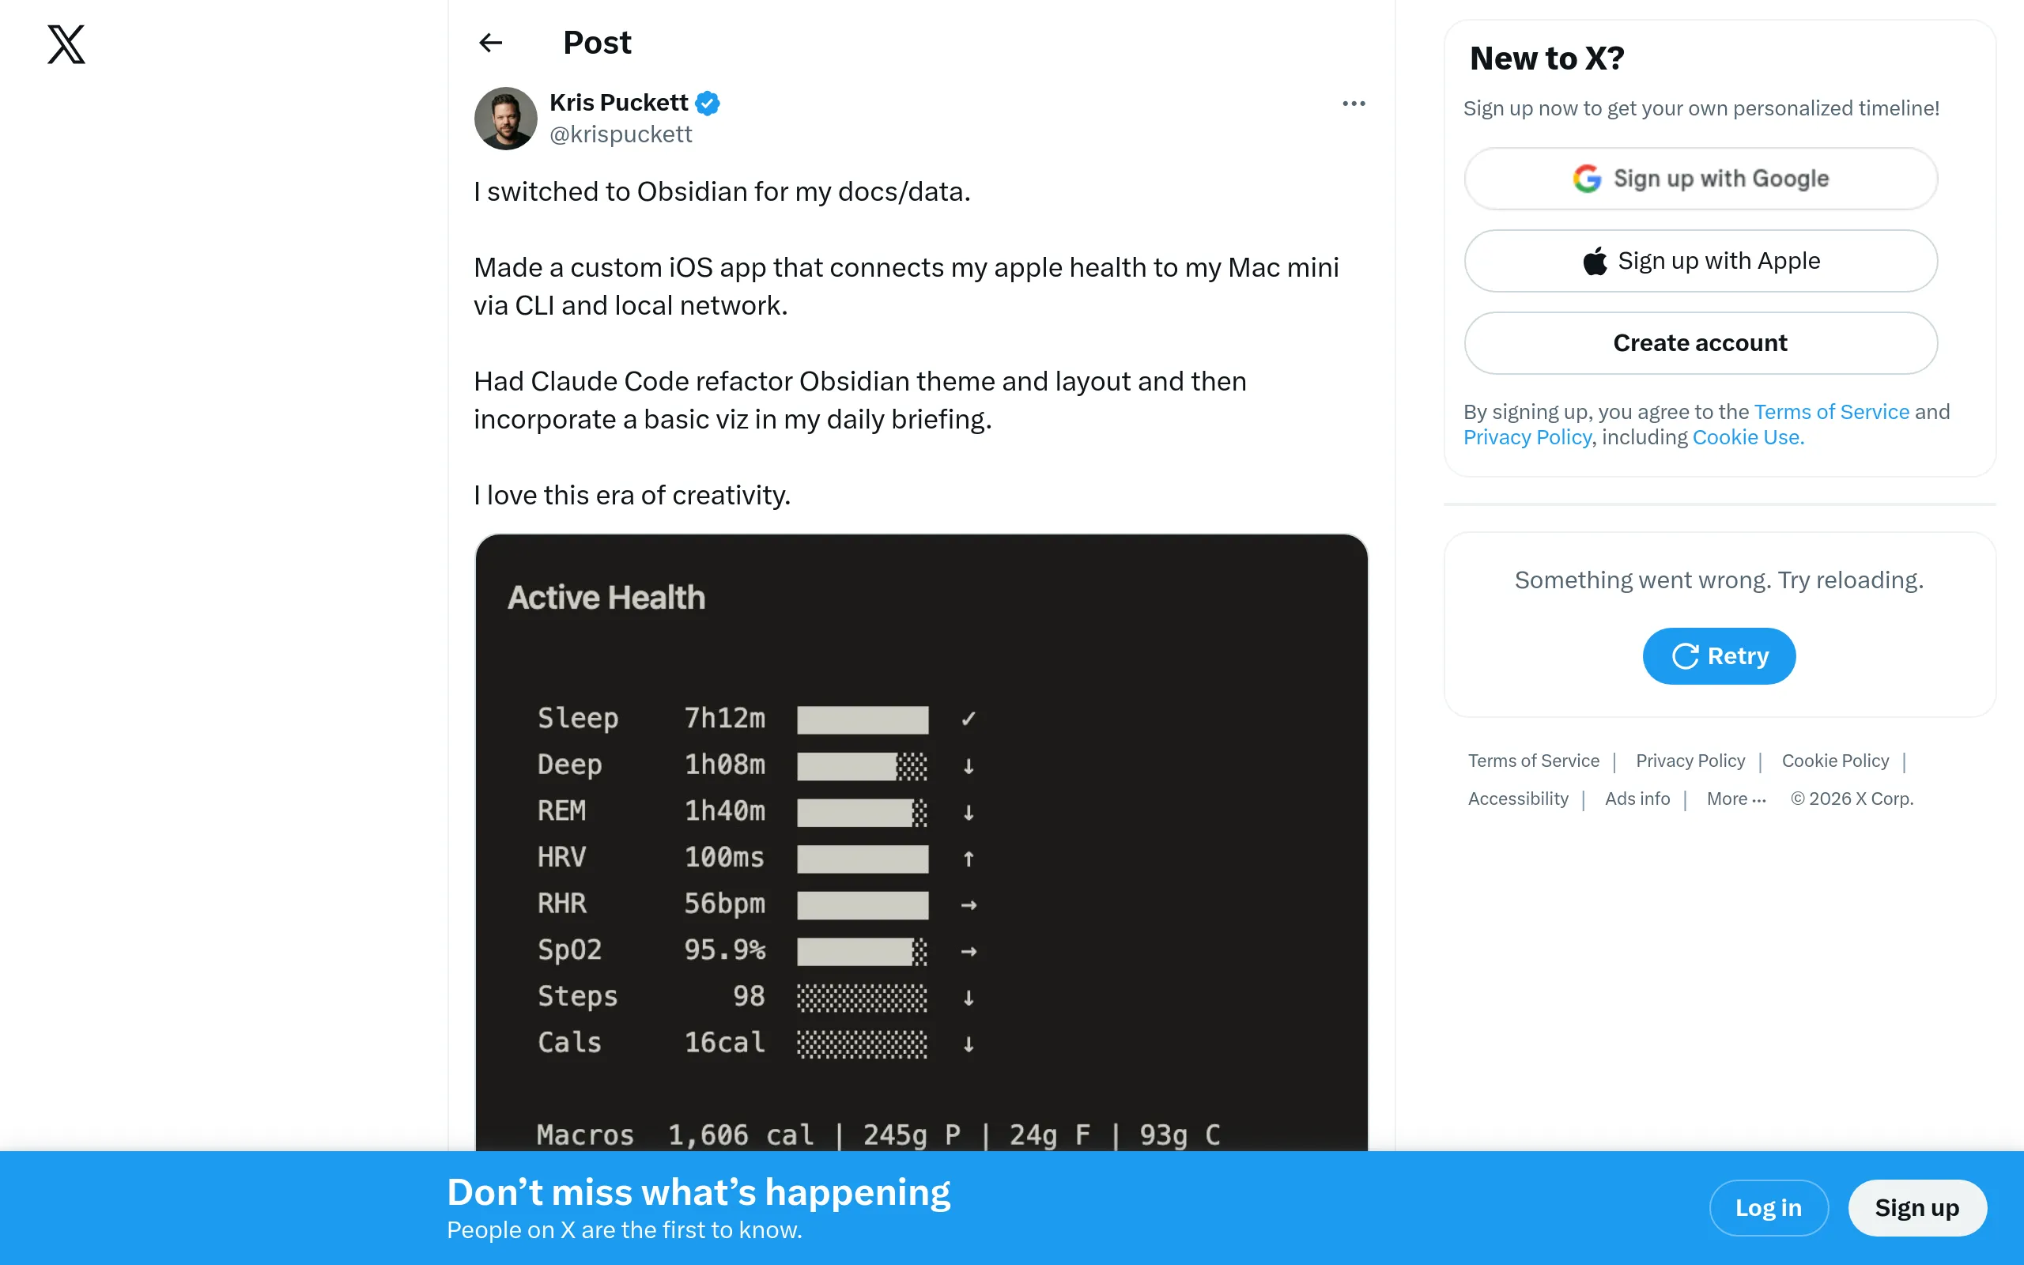2024x1265 pixels.
Task: Click Kris Puckett's profile picture
Action: (506, 118)
